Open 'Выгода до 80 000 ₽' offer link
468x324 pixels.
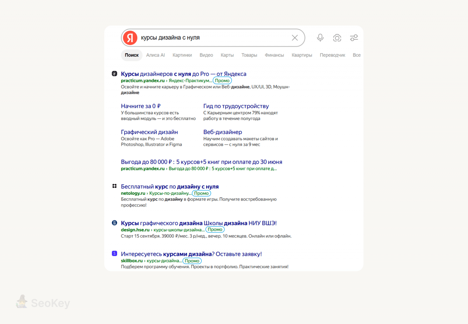coord(202,162)
